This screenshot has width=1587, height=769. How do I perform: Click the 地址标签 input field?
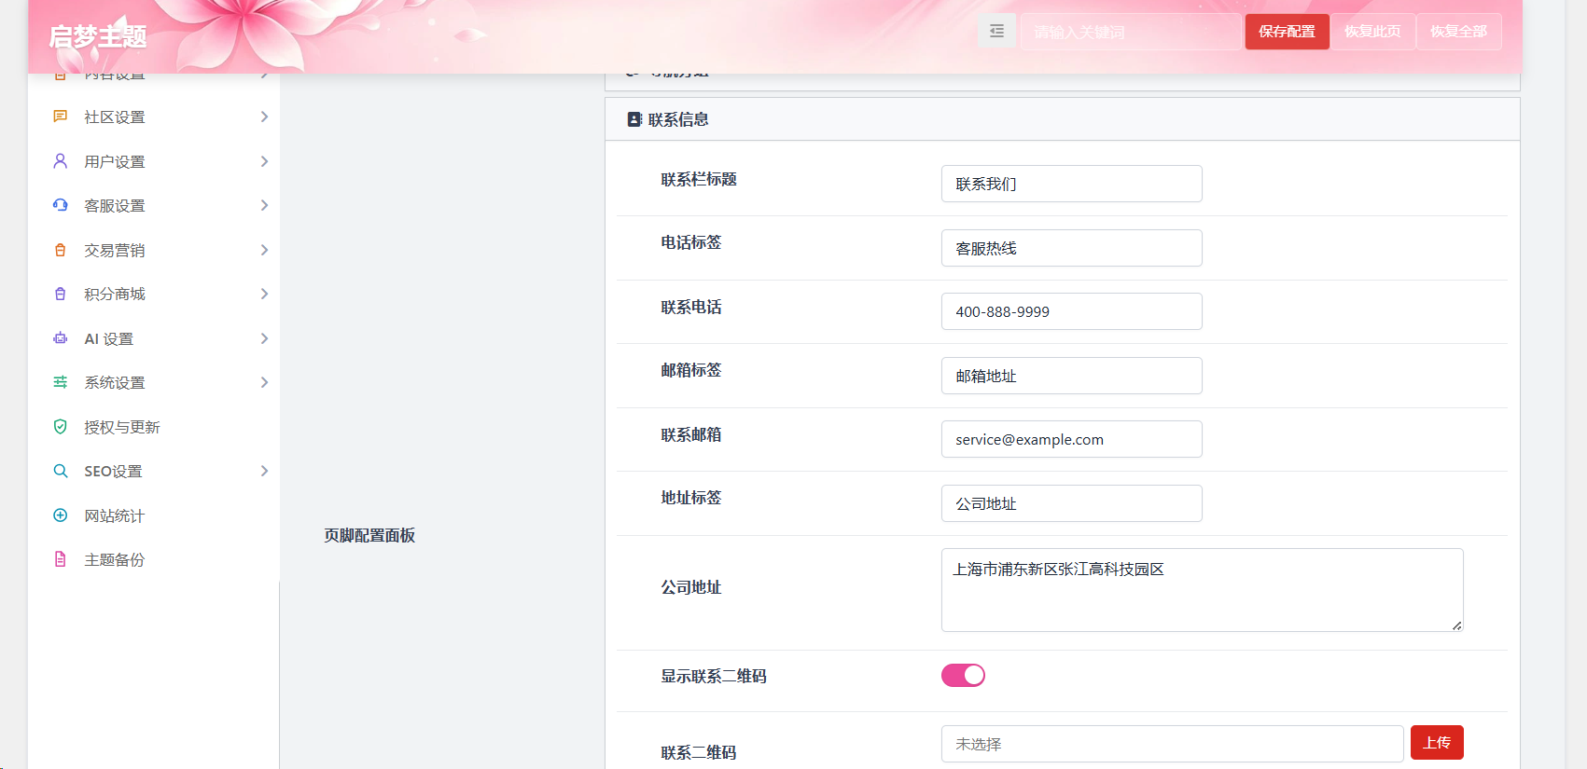[x=1071, y=503]
